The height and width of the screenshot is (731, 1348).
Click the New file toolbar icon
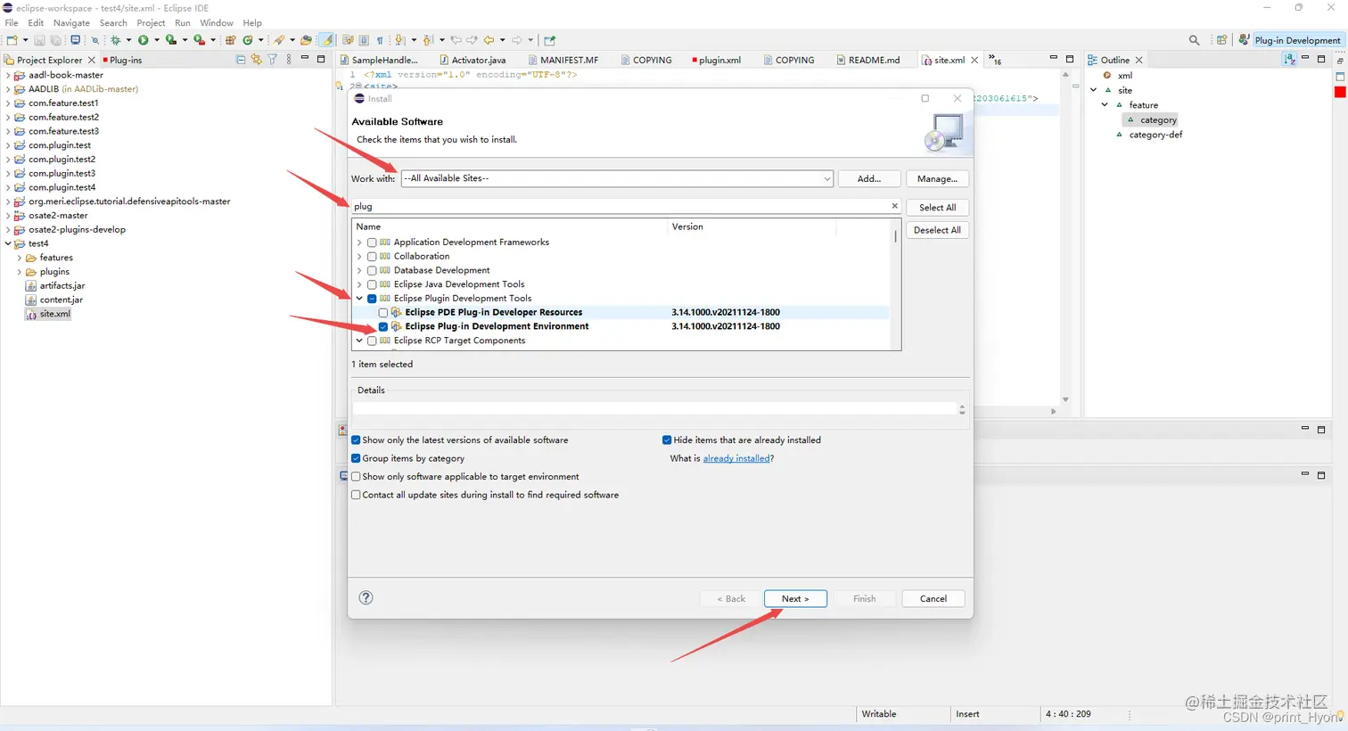point(12,40)
